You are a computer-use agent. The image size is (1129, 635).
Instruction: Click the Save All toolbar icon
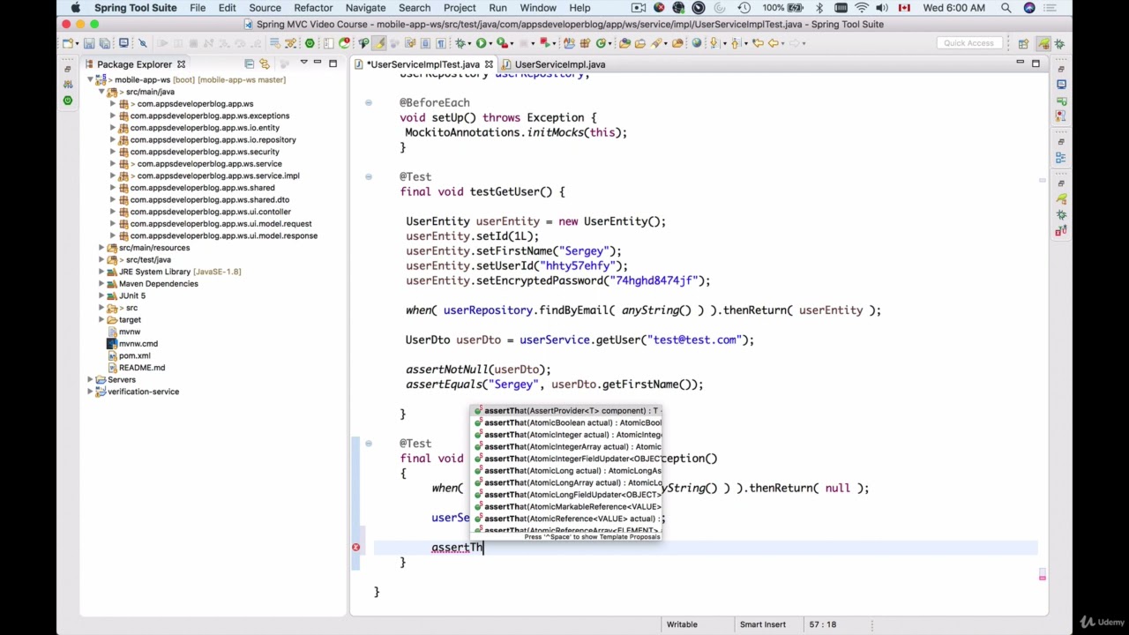tap(105, 42)
